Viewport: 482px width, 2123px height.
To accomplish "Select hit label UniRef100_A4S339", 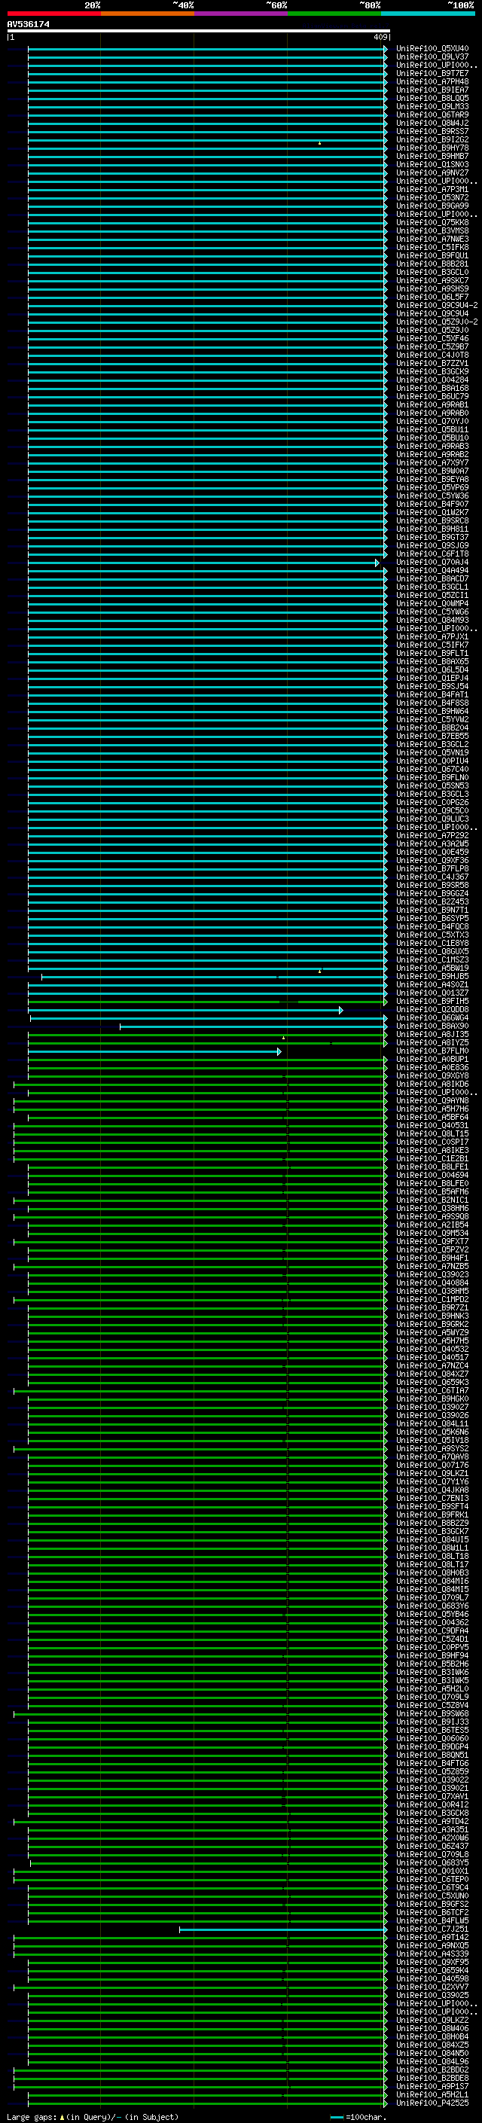I will [x=432, y=1954].
